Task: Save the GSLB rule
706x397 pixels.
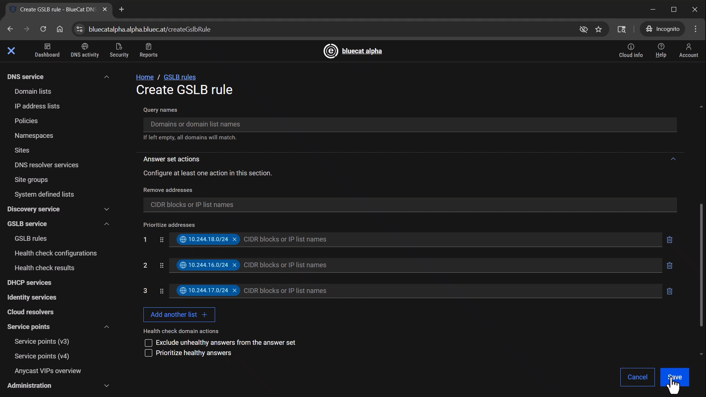Action: pyautogui.click(x=674, y=377)
